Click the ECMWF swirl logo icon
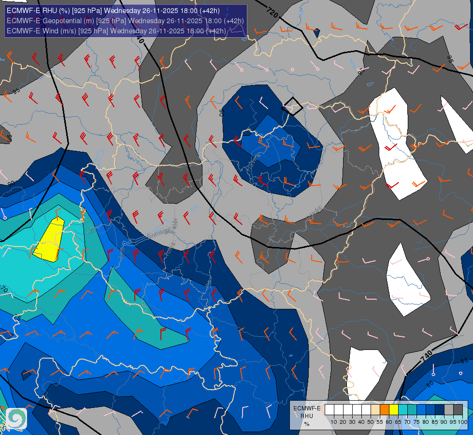Screen dimensions: 473x435 tap(16, 419)
